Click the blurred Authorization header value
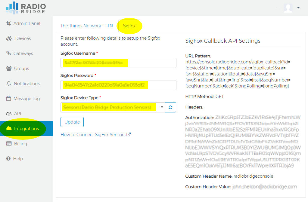The height and width of the screenshot is (202, 308). (243, 142)
